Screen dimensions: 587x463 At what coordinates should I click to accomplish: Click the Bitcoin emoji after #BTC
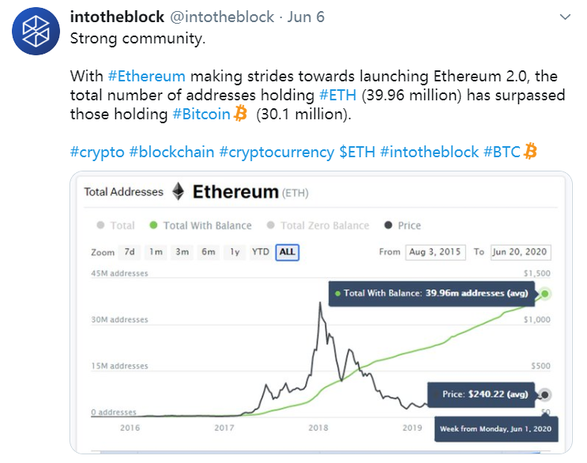click(x=531, y=151)
